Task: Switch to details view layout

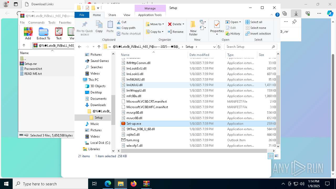Action: click(271, 156)
